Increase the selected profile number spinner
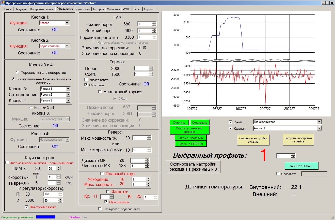This screenshot has width=335, height=220. coord(293,155)
